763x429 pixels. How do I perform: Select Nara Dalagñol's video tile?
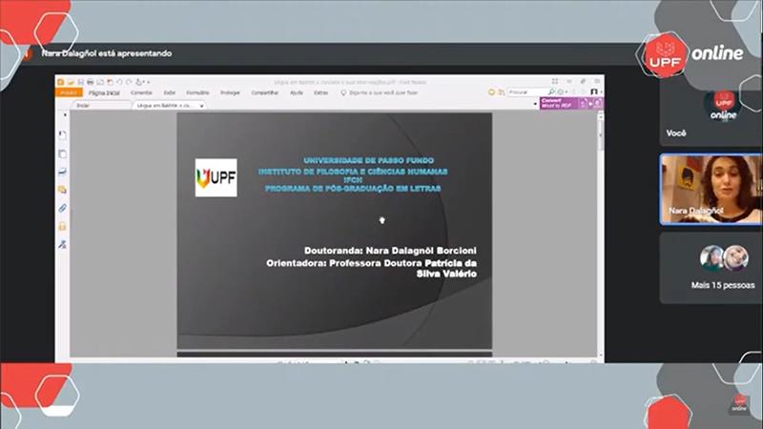tap(711, 189)
